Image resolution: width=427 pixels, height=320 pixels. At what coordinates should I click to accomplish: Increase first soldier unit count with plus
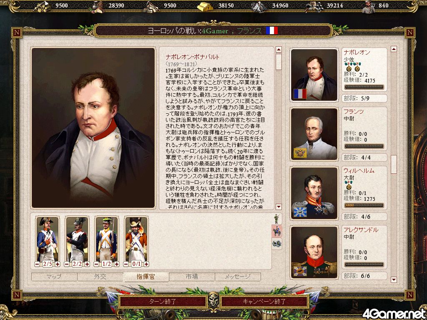click(58, 264)
